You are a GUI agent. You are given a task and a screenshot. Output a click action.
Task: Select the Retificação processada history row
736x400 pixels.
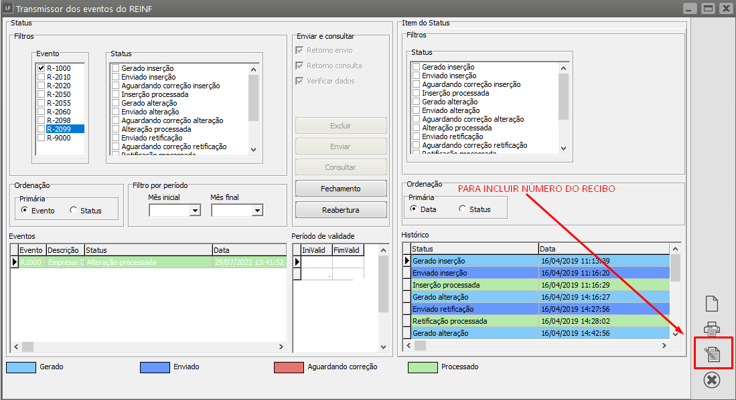(469, 321)
